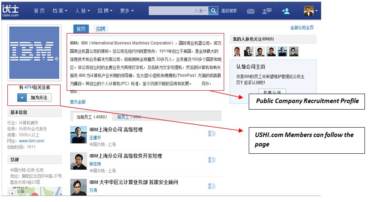Open 万涛 profile link
The height and width of the screenshot is (202, 369).
coord(93,190)
